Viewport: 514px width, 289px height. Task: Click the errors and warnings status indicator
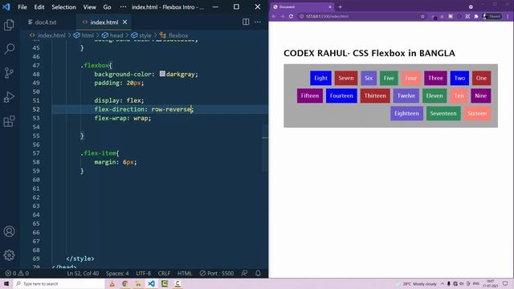pyautogui.click(x=17, y=273)
